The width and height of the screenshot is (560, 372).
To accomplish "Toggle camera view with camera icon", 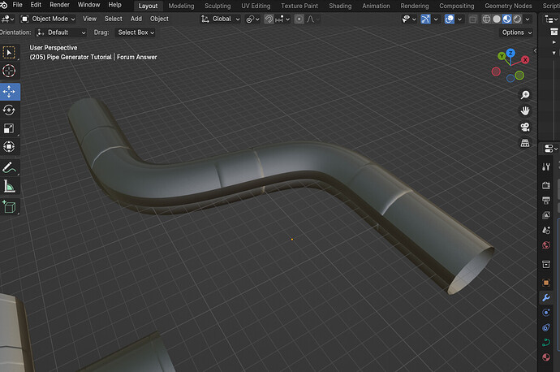I will click(524, 128).
